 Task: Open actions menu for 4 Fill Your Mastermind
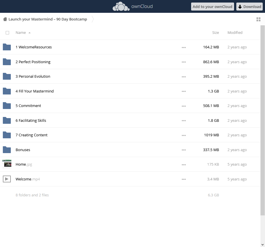pos(184,91)
